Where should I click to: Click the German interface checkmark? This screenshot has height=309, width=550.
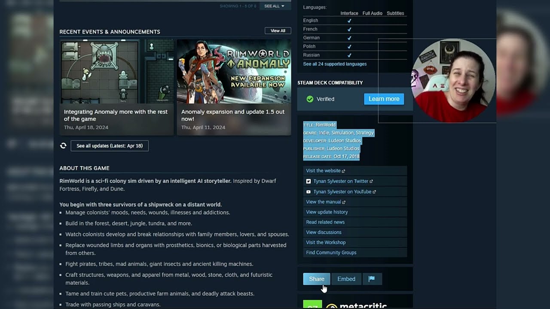[x=349, y=38]
